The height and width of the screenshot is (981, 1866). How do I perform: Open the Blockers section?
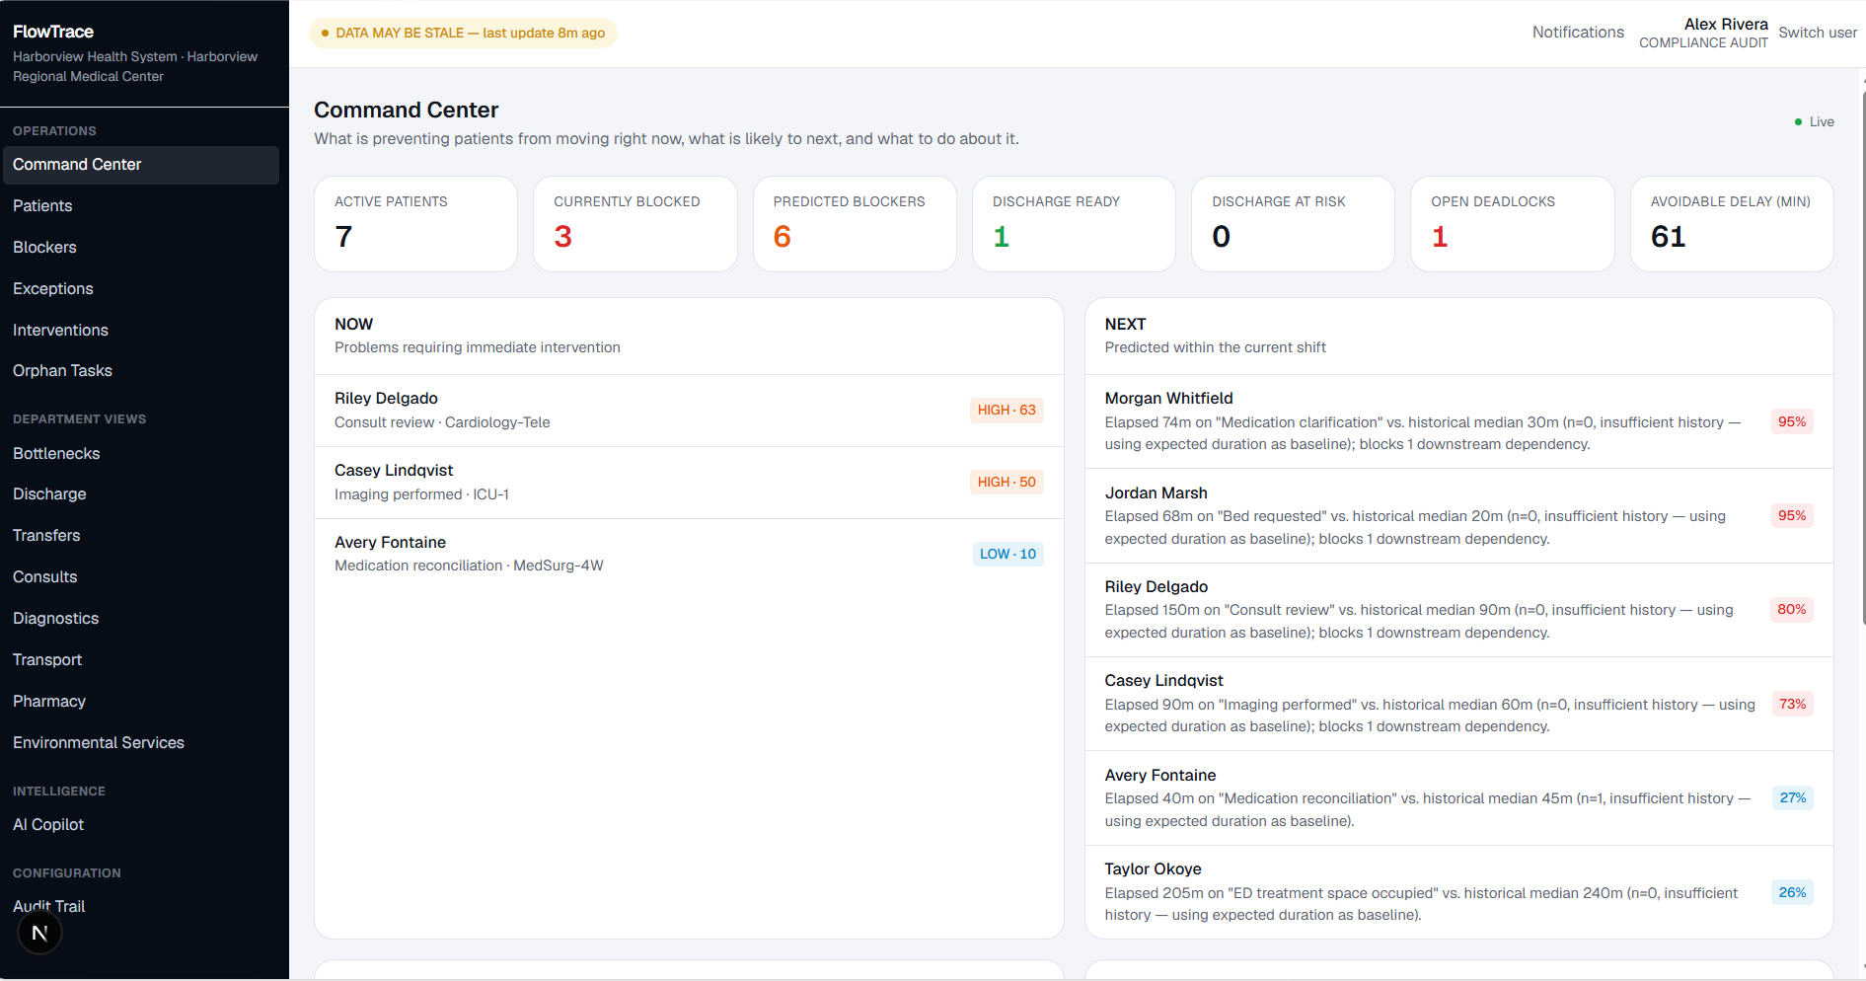click(x=141, y=248)
